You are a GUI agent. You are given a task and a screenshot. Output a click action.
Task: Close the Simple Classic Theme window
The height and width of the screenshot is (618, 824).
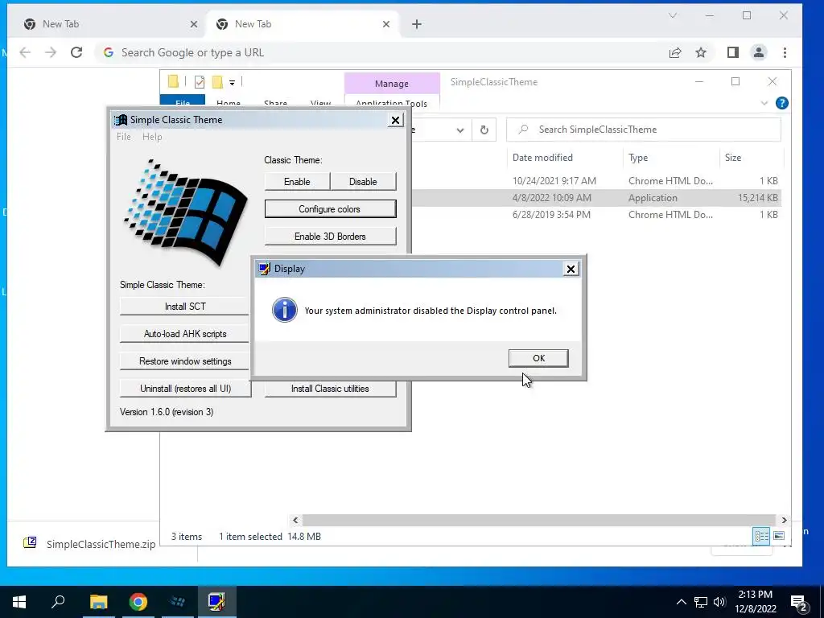click(395, 121)
